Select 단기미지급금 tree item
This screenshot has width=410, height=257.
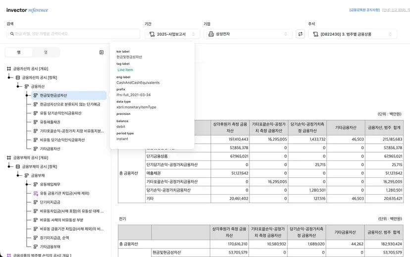coord(50,202)
